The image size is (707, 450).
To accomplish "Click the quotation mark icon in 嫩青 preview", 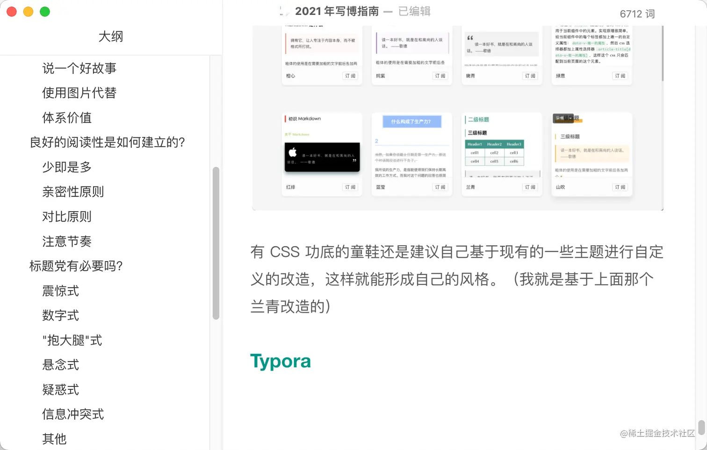I will (470, 38).
